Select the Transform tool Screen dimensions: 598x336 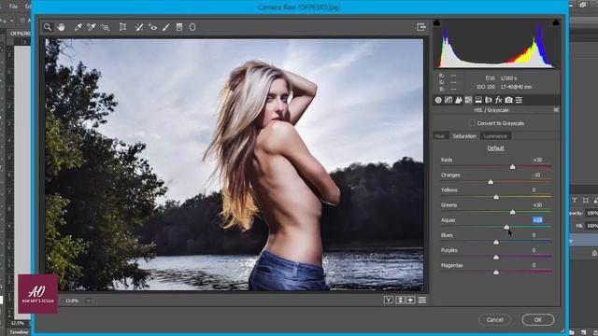point(122,27)
